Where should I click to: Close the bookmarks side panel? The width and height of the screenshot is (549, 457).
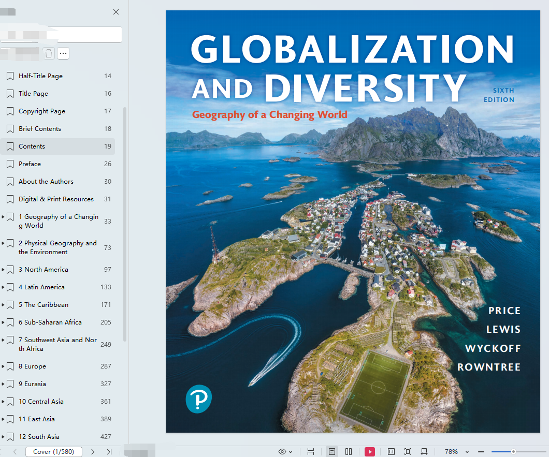point(116,12)
